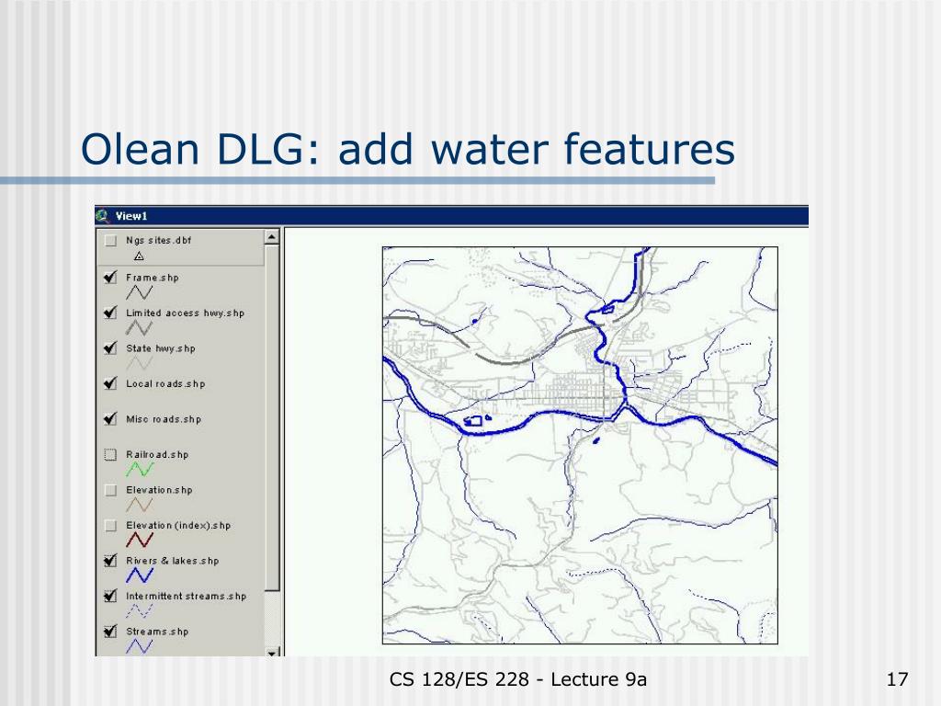This screenshot has height=706, width=941.
Task: Click the View1 window title bar
Action: 451,215
